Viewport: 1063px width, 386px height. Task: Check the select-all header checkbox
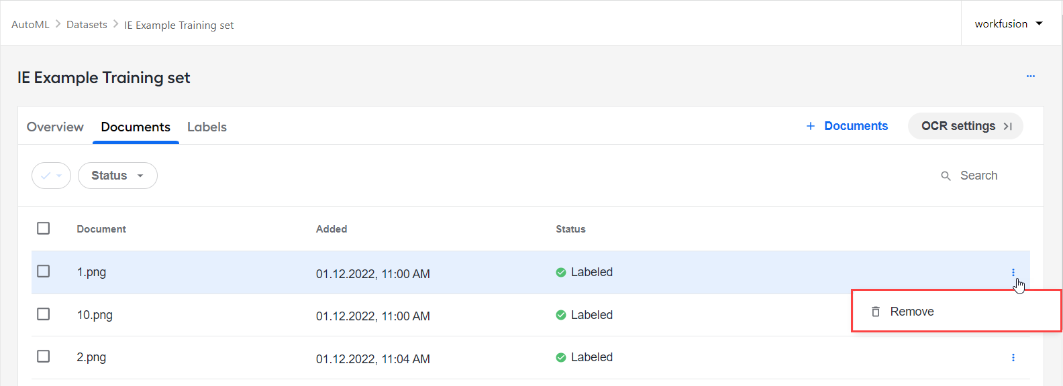click(44, 229)
